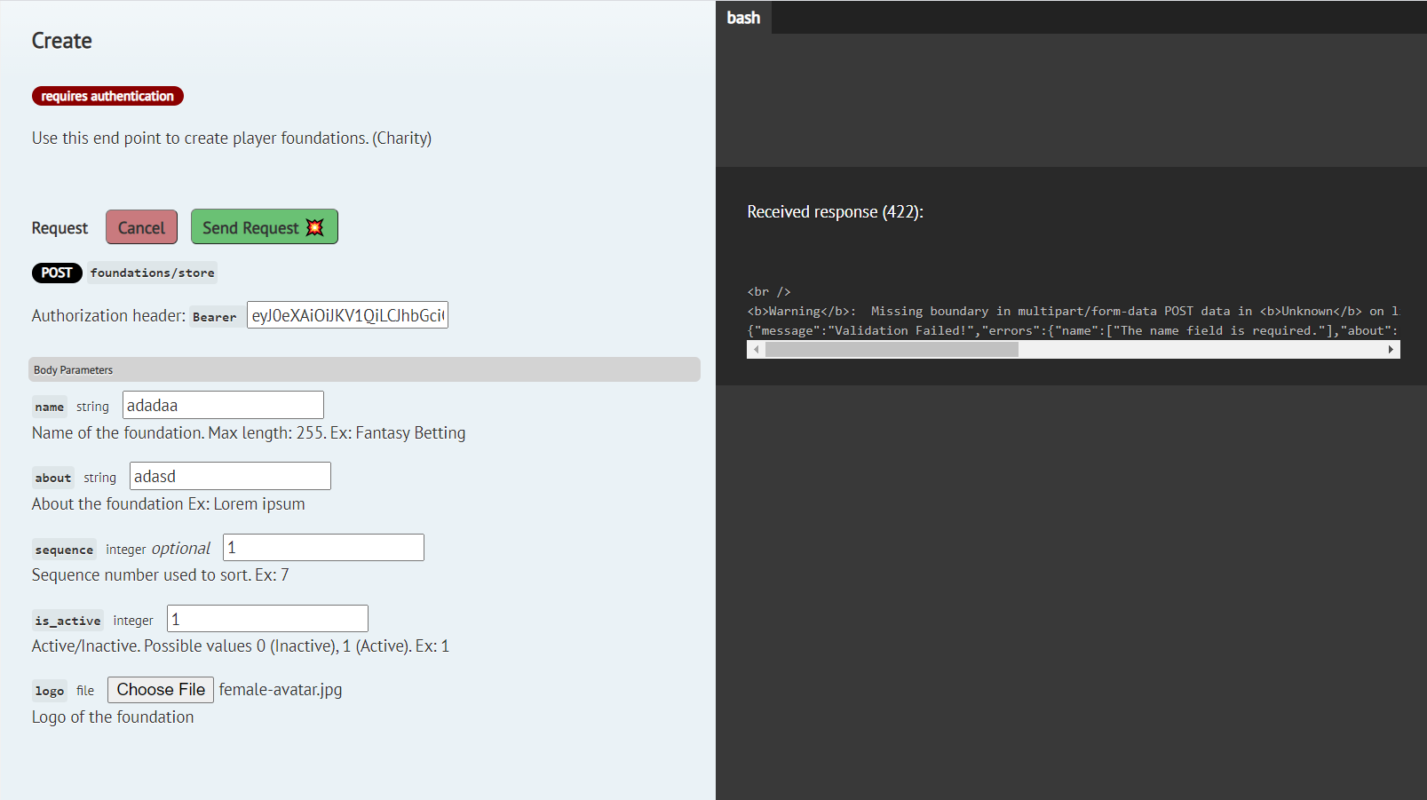Viewport: 1427px width, 800px height.
Task: Click the horizontal scrollbar thumb in response
Action: pos(892,350)
